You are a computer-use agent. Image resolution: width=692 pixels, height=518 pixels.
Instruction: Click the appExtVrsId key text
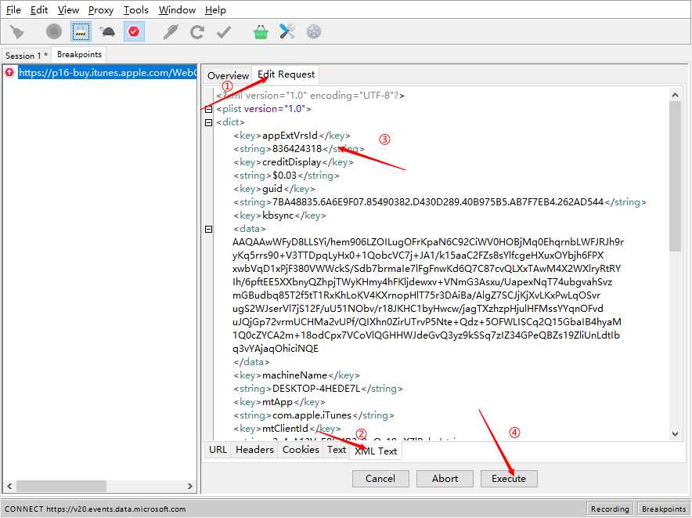pos(290,136)
